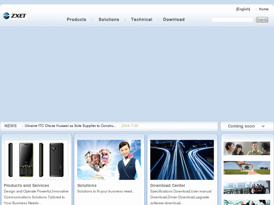This screenshot has height=205, width=274.
Task: Click 'Solutions to fit your business need...' text
Action: click(x=106, y=191)
